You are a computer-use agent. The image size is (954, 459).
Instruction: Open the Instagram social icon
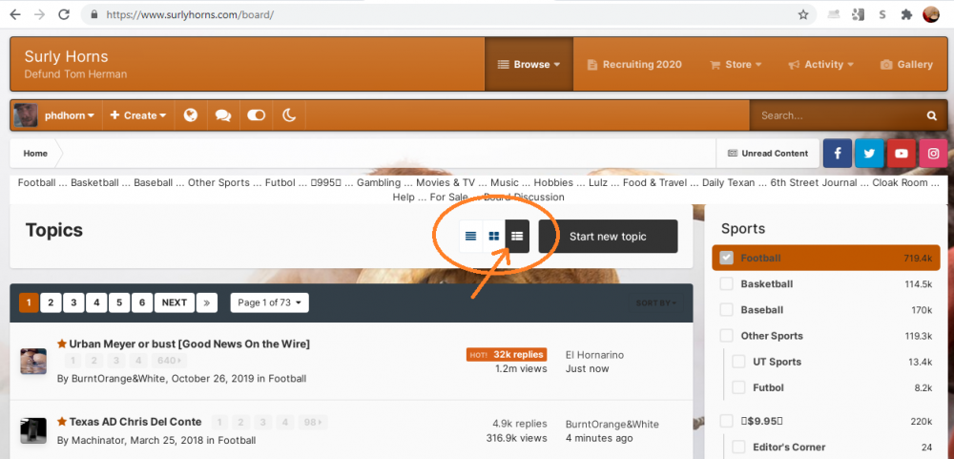click(933, 154)
